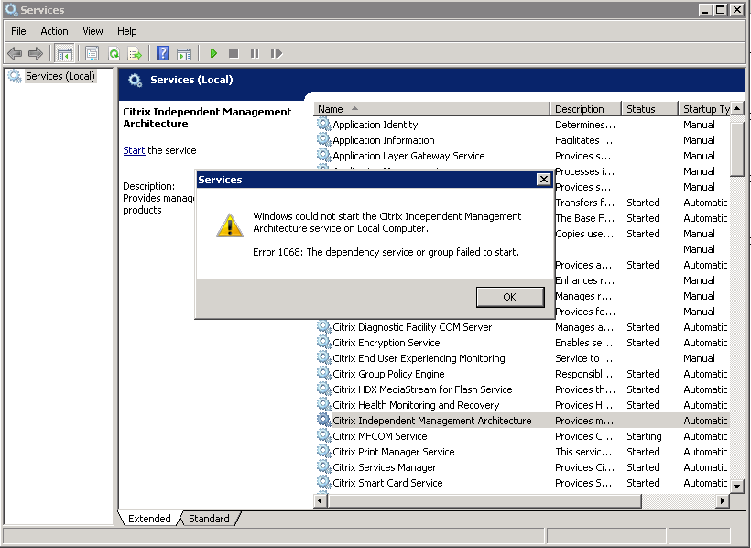
Task: Open Properties toolbar icon
Action: click(92, 53)
